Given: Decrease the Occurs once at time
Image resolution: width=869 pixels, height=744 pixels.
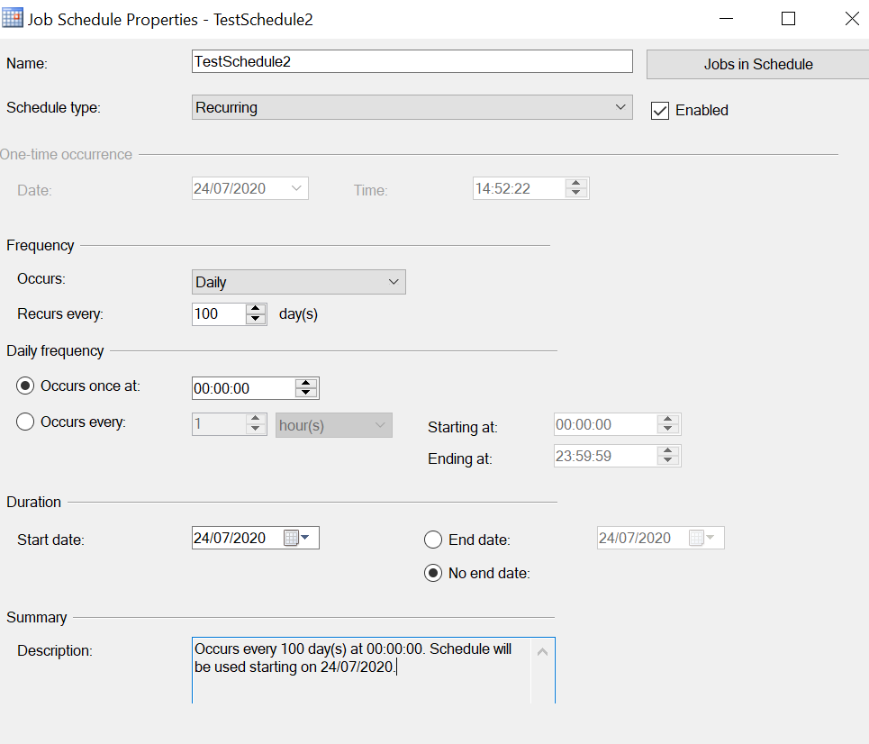Looking at the screenshot, I should 306,393.
